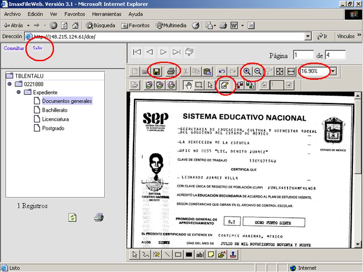Screen dimensions: 363x272
Task: Click the document viewer scroll down arrow
Action: coord(358,244)
